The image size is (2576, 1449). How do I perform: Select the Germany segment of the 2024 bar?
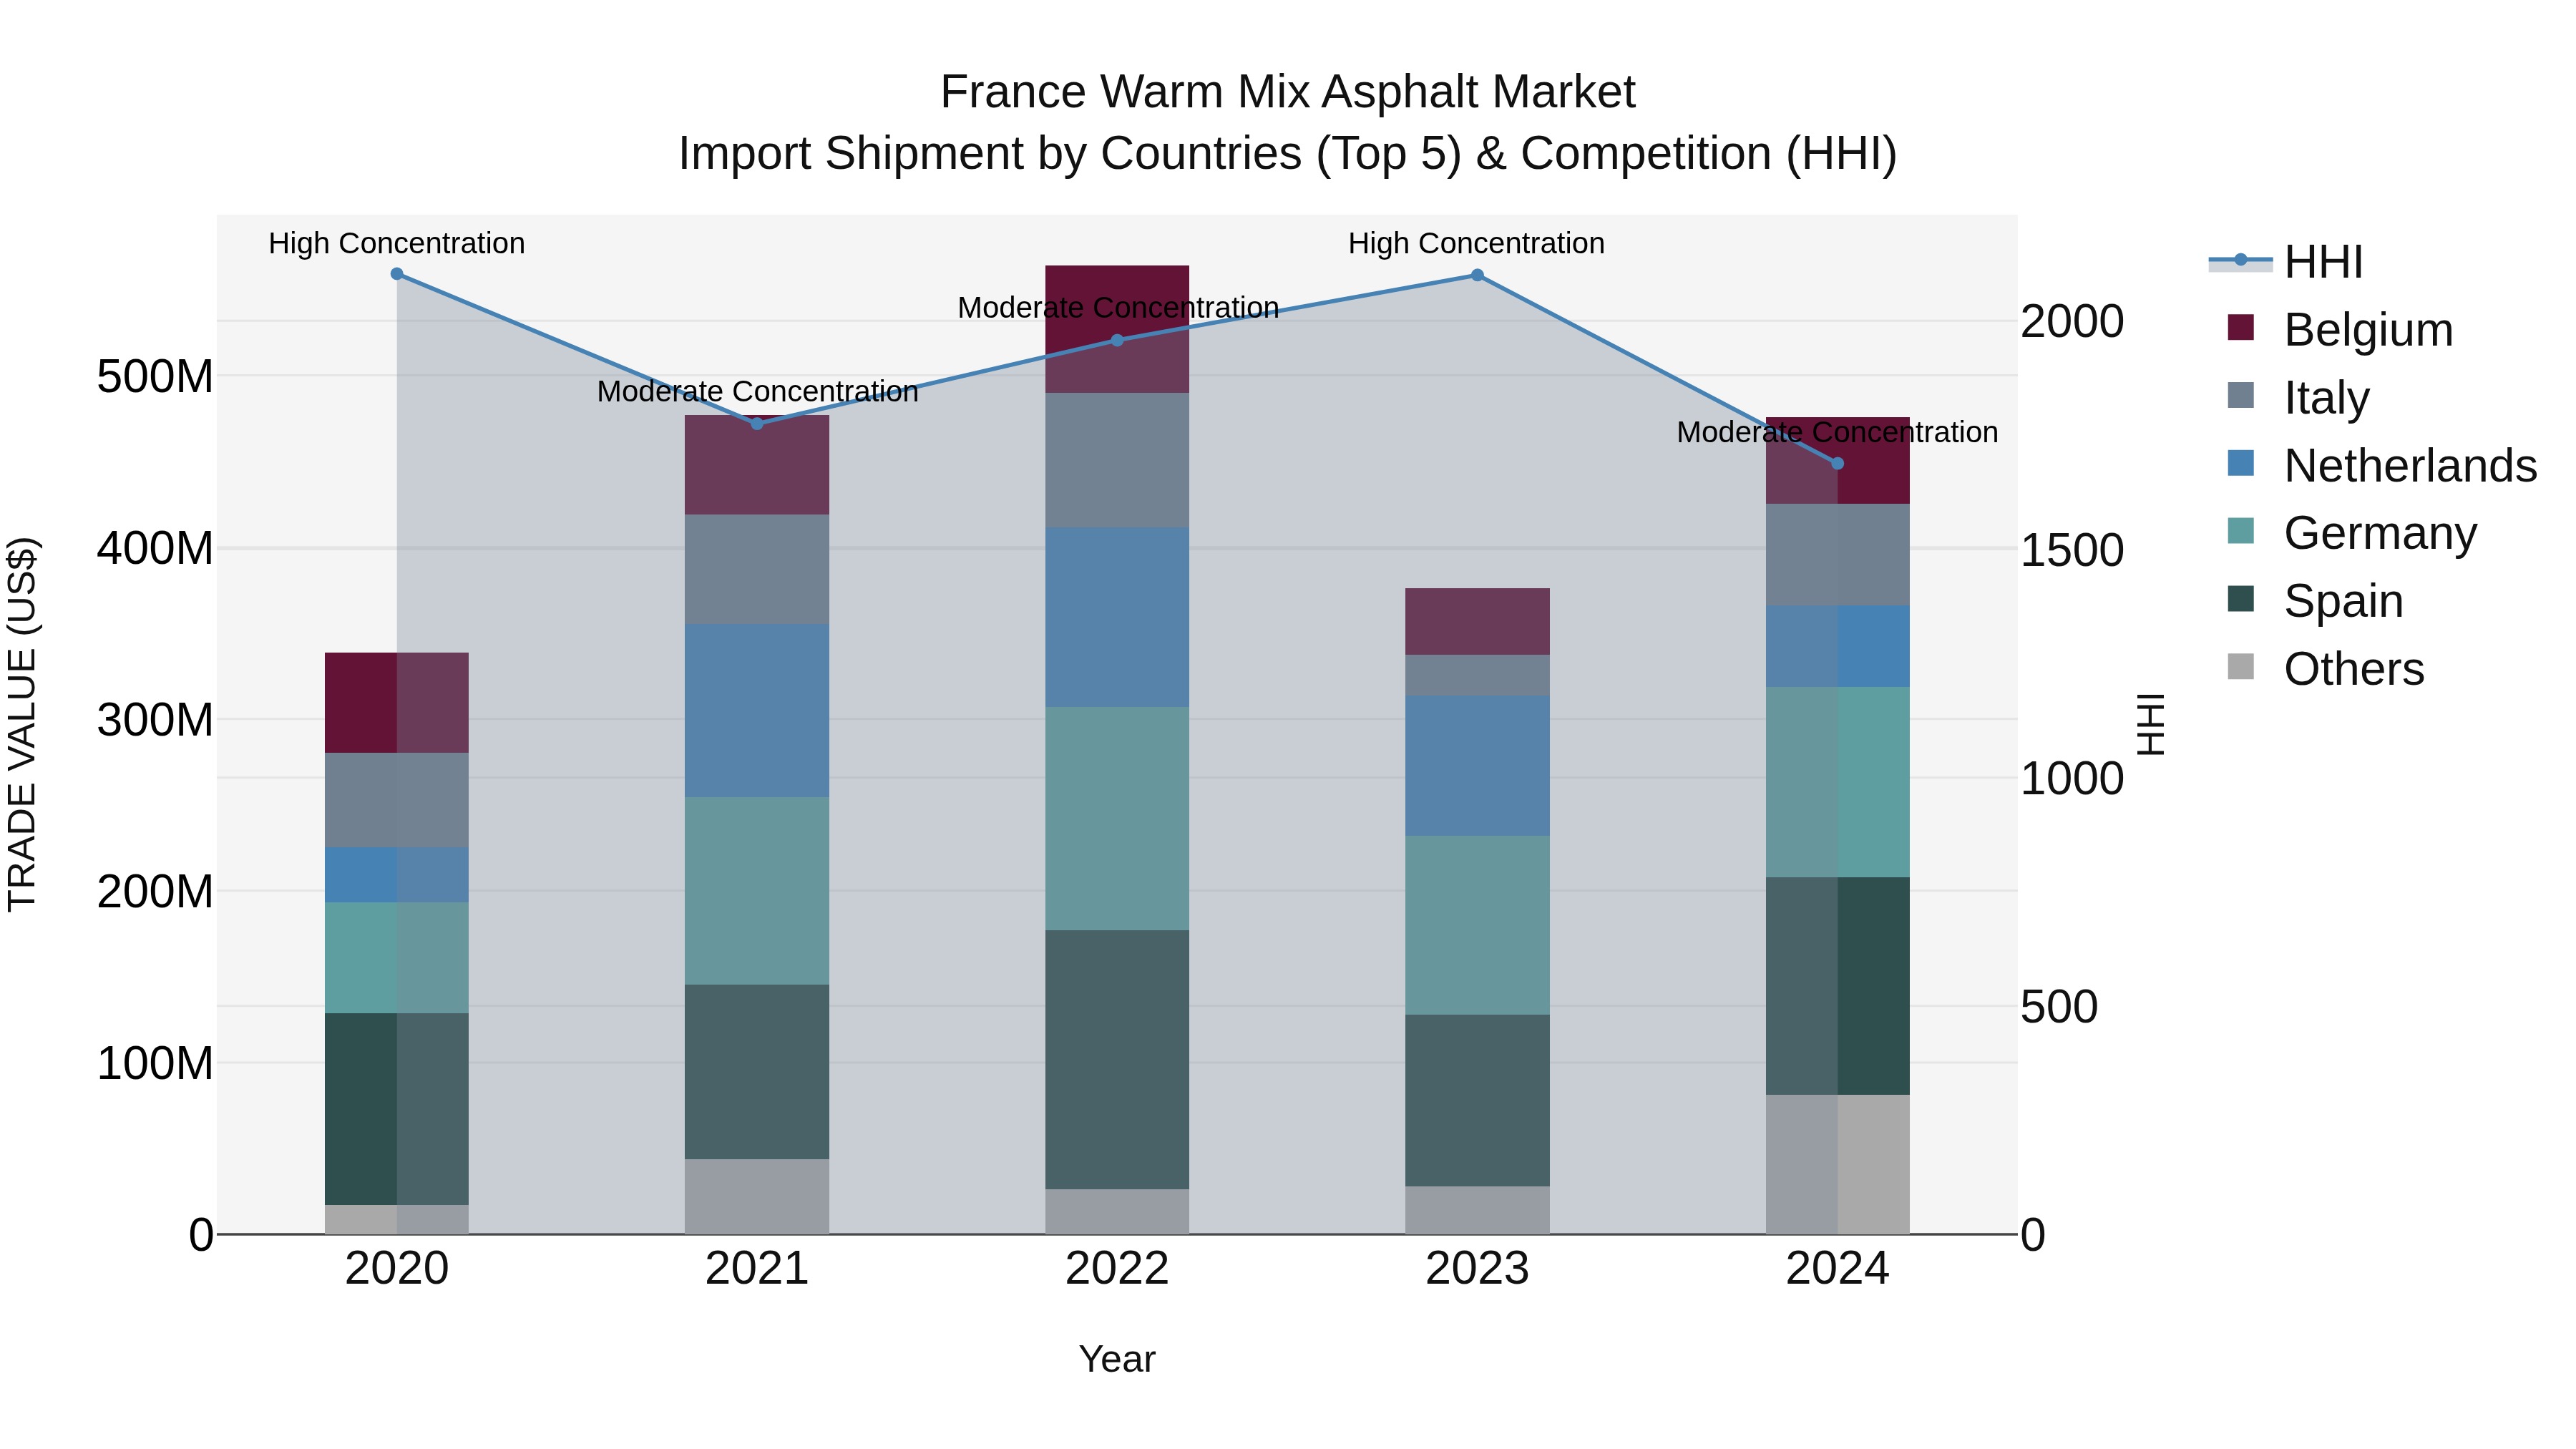pos(1837,782)
